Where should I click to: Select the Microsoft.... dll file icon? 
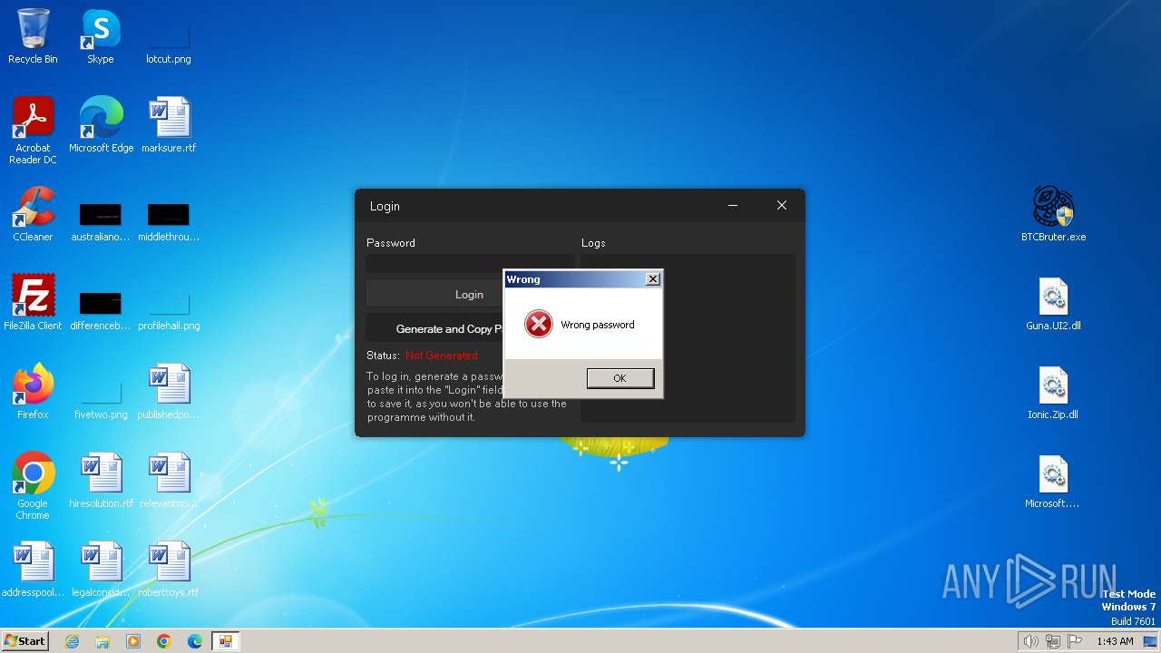pyautogui.click(x=1053, y=481)
